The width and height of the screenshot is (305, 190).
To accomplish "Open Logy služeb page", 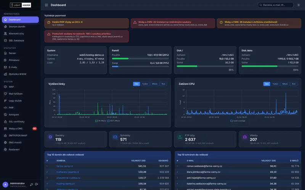I will tap(20, 101).
